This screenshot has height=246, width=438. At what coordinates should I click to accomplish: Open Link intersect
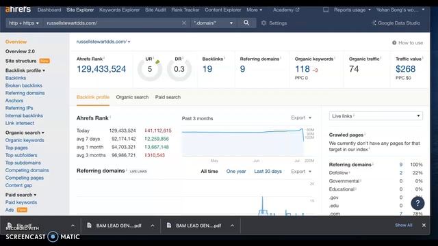(20, 123)
